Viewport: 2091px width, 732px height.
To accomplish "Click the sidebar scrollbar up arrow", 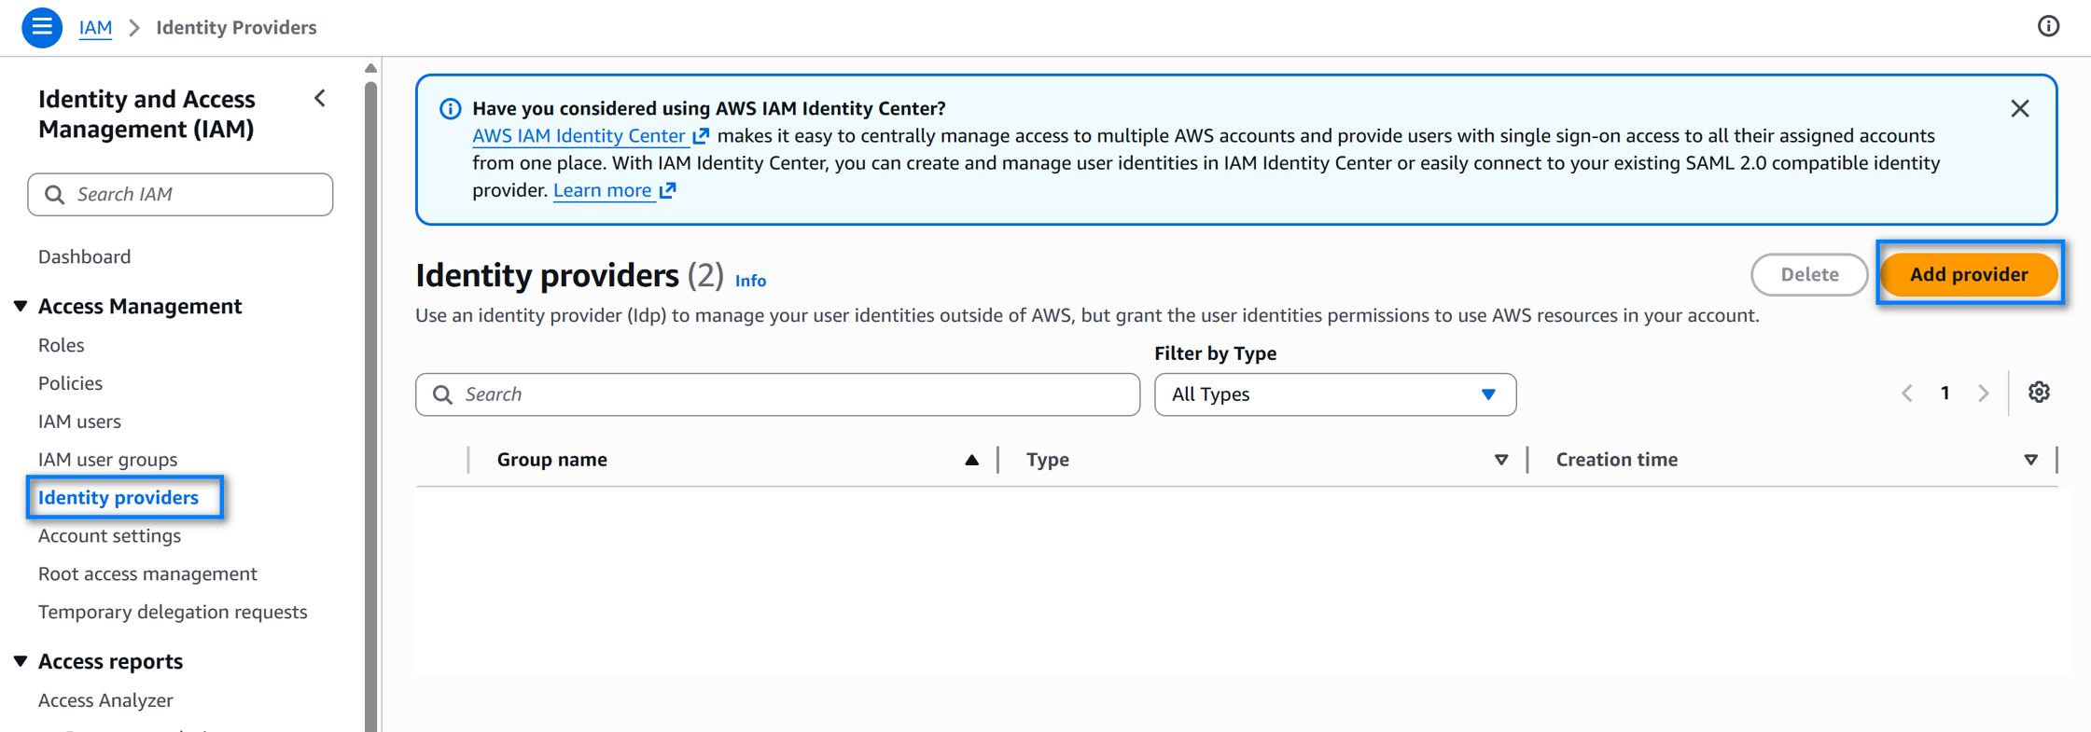I will [370, 68].
